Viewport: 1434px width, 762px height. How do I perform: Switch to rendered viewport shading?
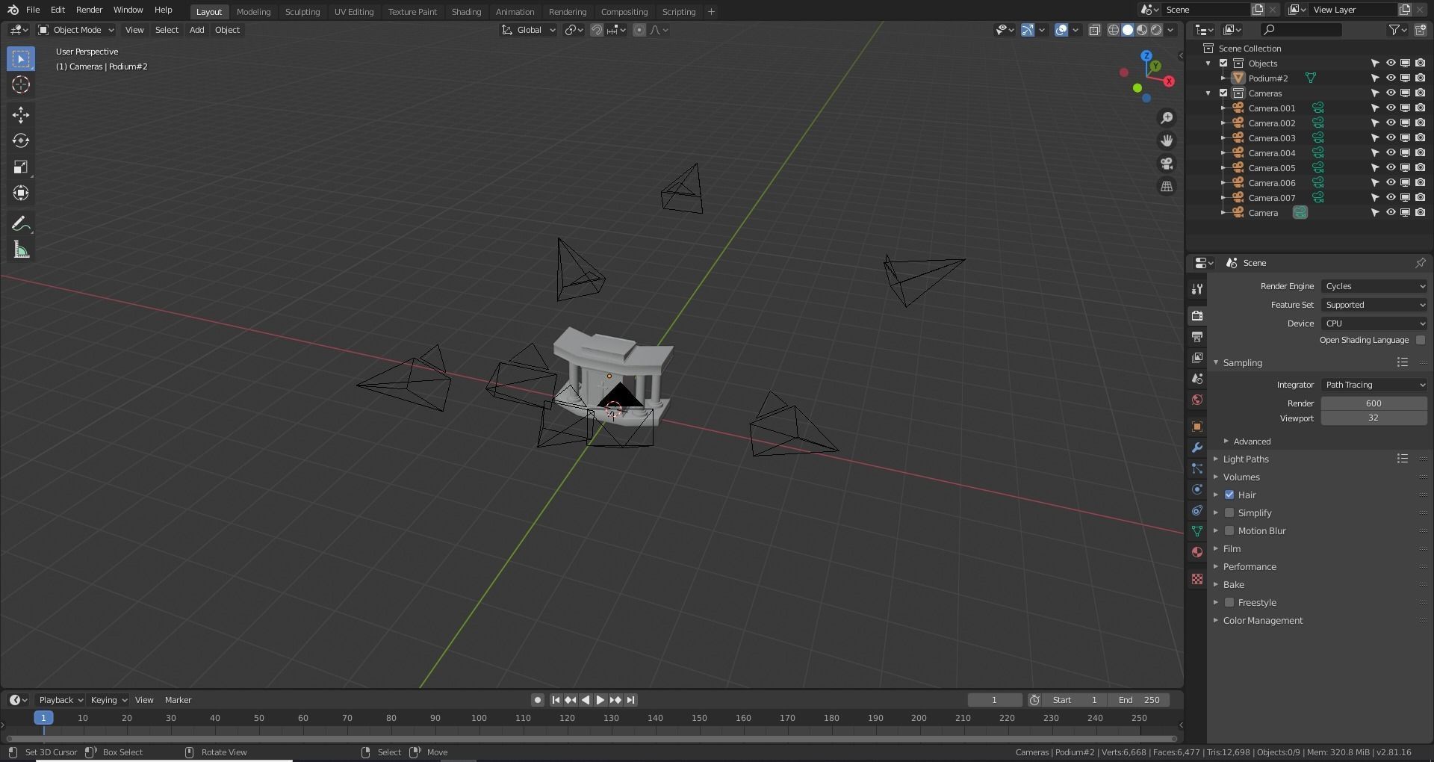(1156, 30)
